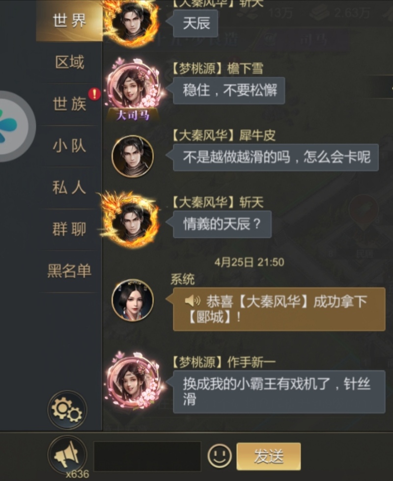Screen dimensions: 393x481
Task: View the system announcer avatar
Action: (133, 300)
